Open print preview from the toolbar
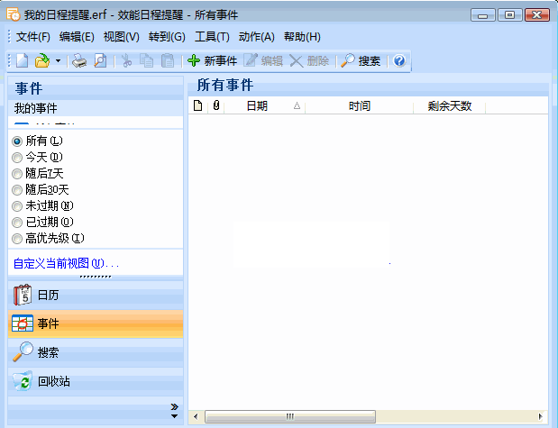The image size is (558, 428). 100,61
